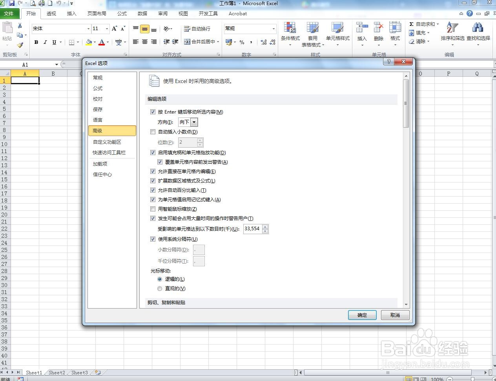Viewport: 496px width, 381px height.
Task: Select 信任中心 Trust Center category
Action: coord(112,175)
